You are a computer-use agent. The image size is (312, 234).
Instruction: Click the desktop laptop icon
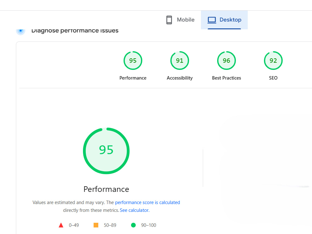pyautogui.click(x=212, y=20)
